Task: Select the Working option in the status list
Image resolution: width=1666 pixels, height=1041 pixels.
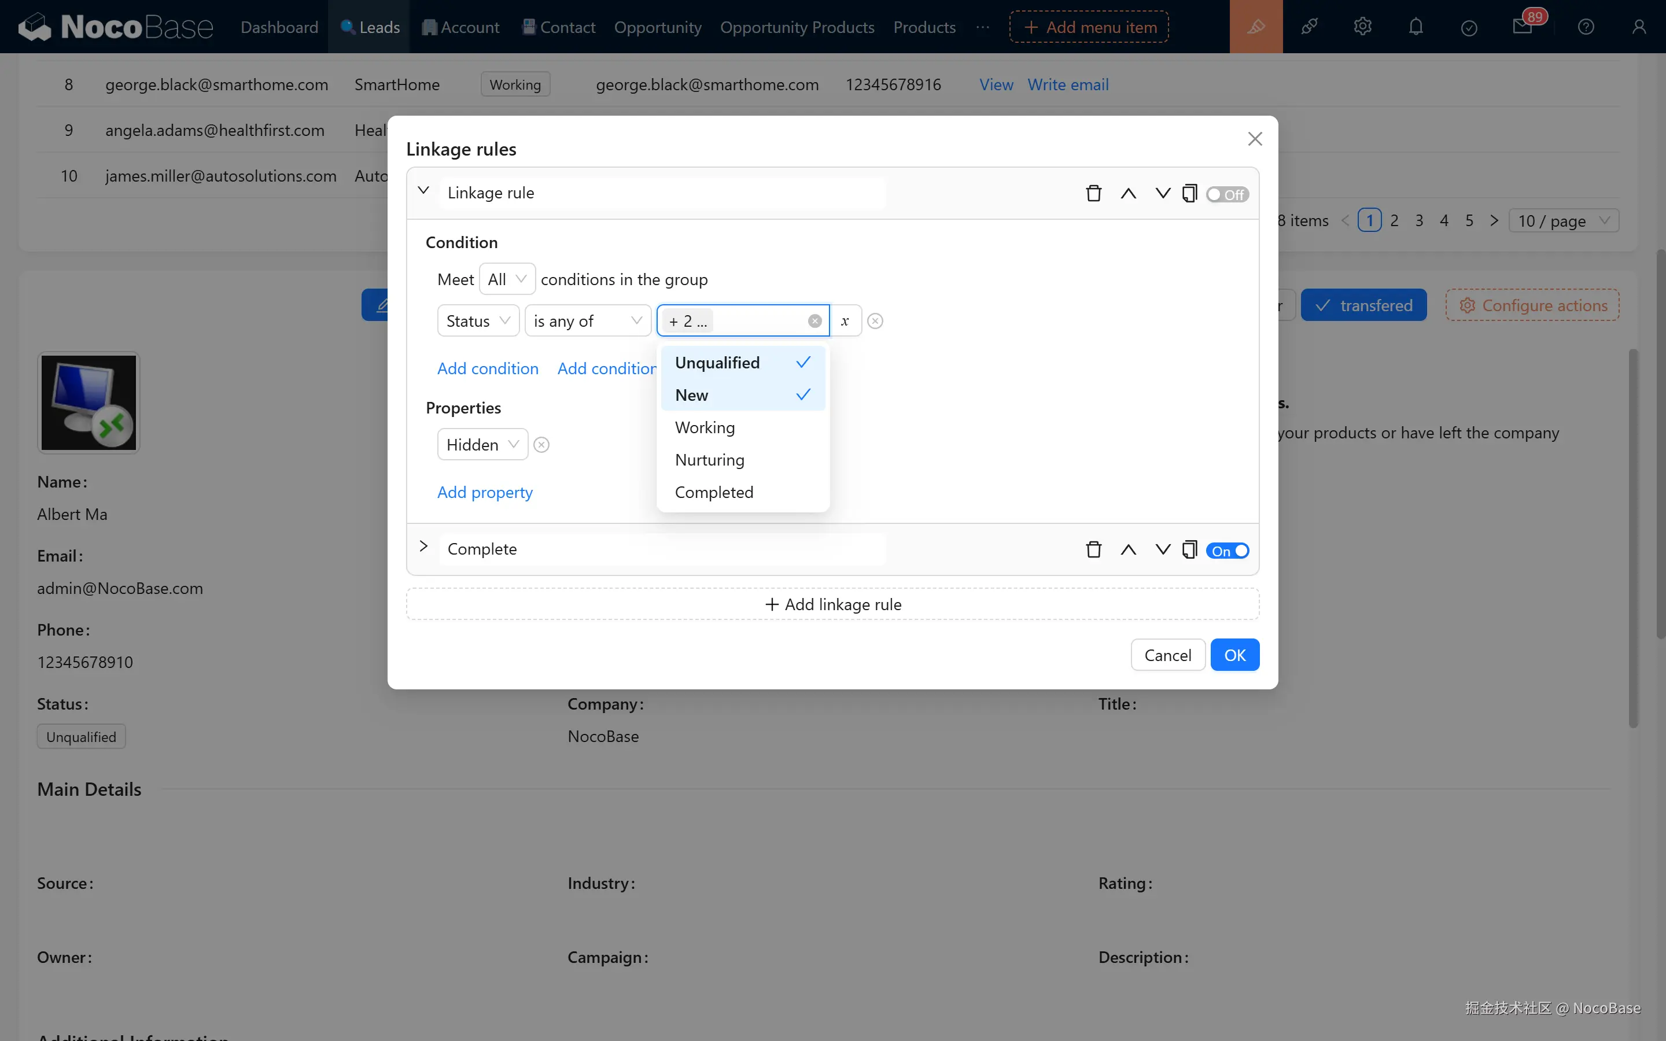Action: click(705, 427)
